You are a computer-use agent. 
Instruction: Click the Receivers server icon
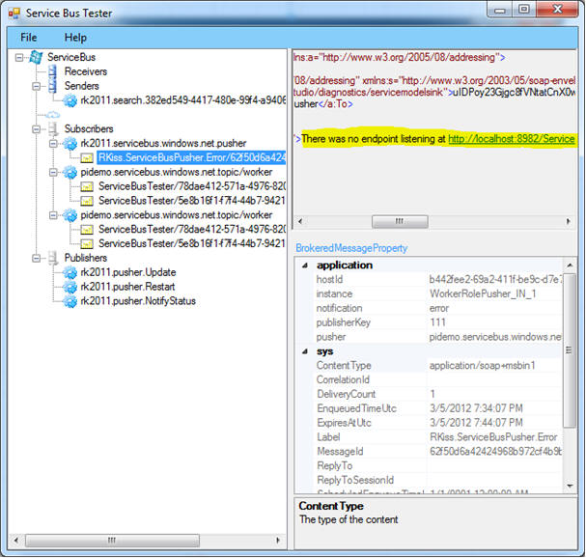pos(53,71)
